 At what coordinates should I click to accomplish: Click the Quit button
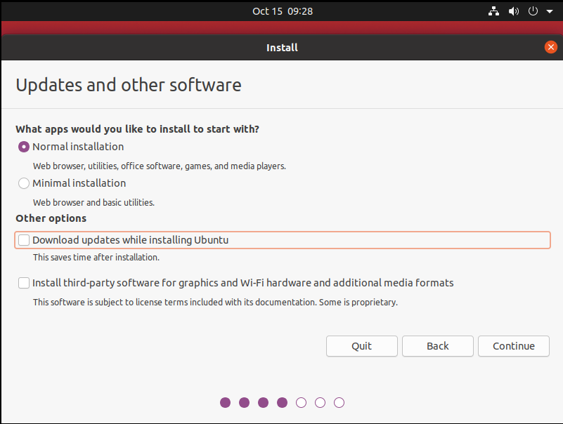[x=361, y=346]
